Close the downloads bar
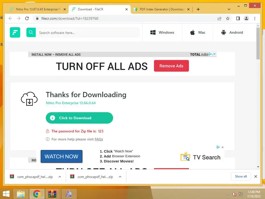This screenshot has width=265, height=199. point(256,176)
